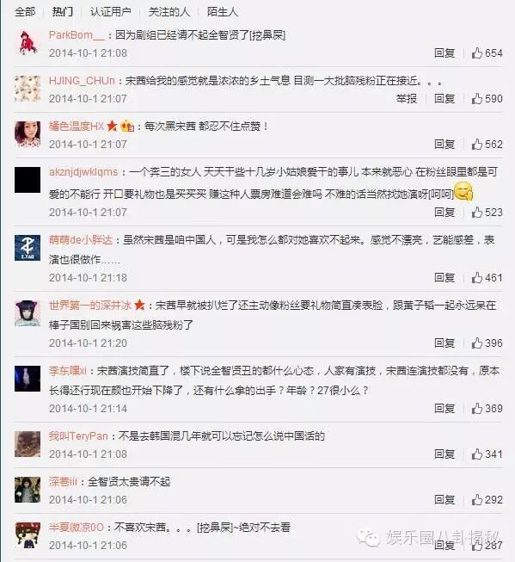
Task: Open username link 半夏微凉00
Action: [77, 528]
